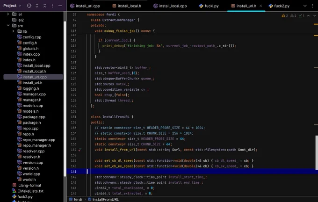Click the Select Opened File target icon

tap(29, 6)
